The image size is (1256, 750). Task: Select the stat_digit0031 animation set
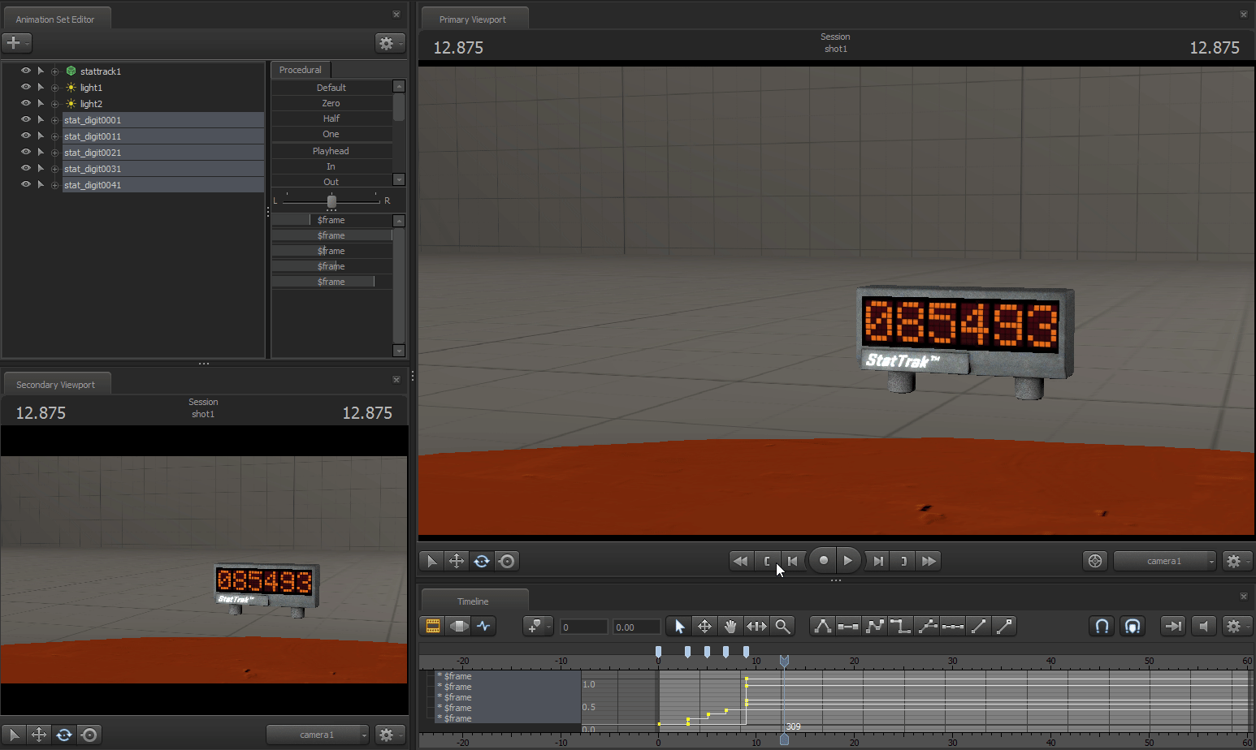point(163,169)
